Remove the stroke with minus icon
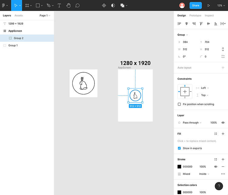 [223, 167]
